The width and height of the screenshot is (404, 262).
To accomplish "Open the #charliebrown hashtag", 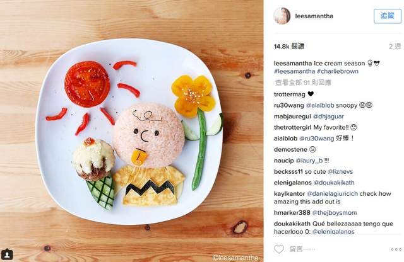I will (338, 71).
